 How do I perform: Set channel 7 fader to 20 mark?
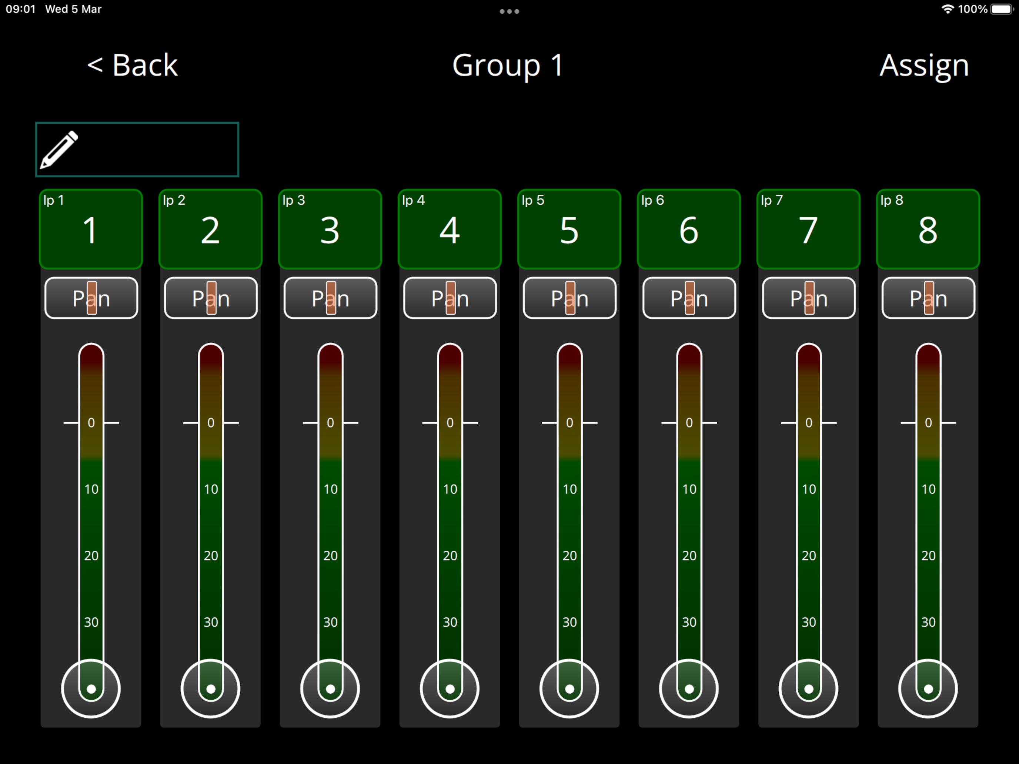pyautogui.click(x=809, y=555)
